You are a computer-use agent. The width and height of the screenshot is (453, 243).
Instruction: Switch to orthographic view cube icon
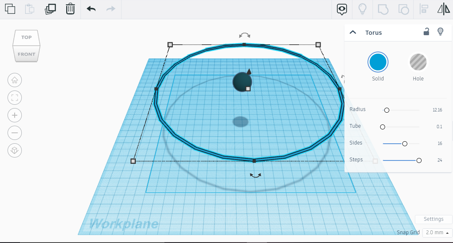click(15, 150)
